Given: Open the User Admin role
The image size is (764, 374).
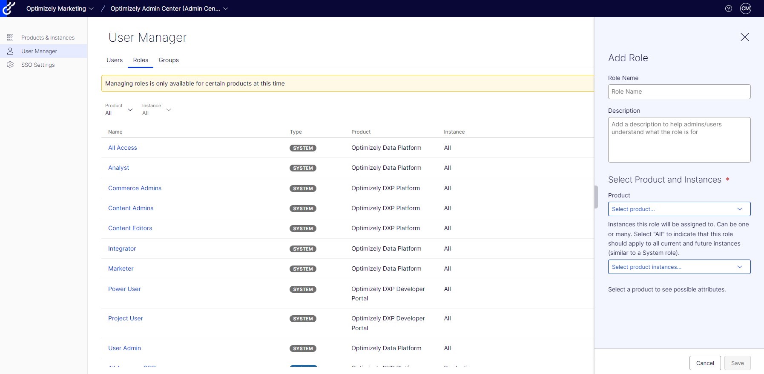Looking at the screenshot, I should click(x=124, y=348).
